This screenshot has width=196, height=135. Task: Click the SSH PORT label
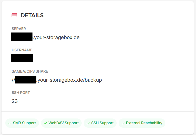coord(21,93)
